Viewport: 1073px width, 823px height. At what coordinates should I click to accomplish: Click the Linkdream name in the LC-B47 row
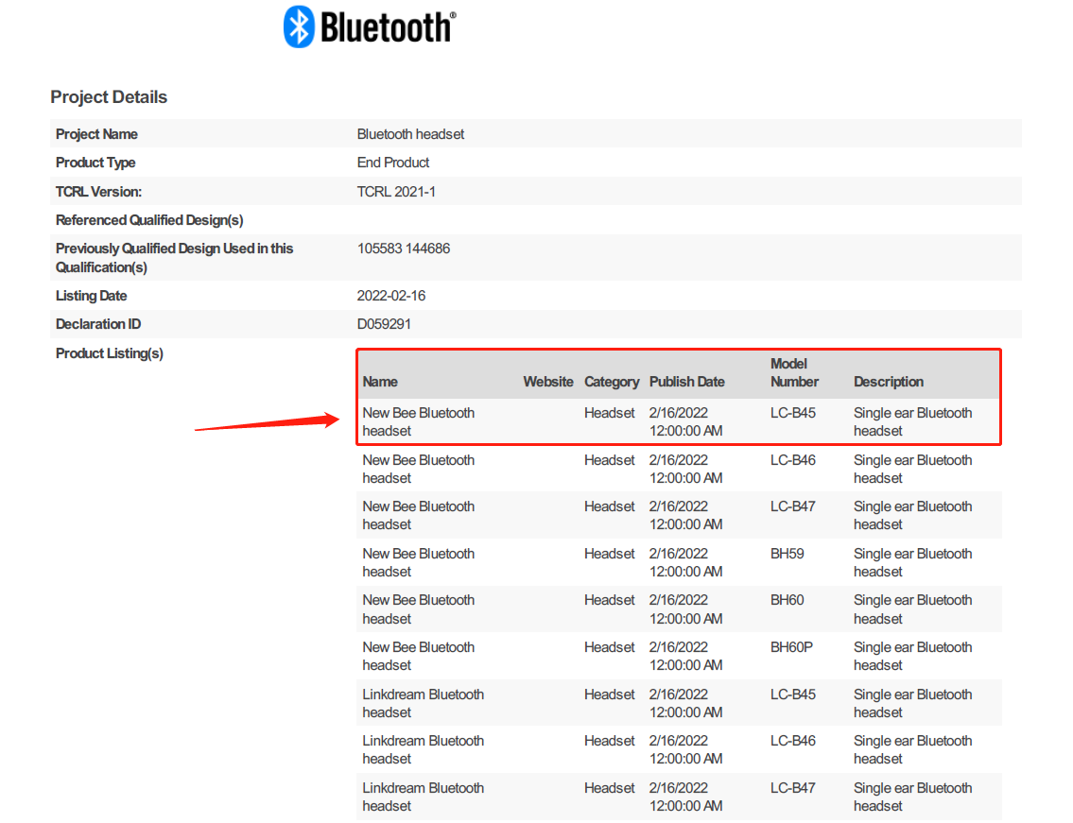click(x=423, y=797)
